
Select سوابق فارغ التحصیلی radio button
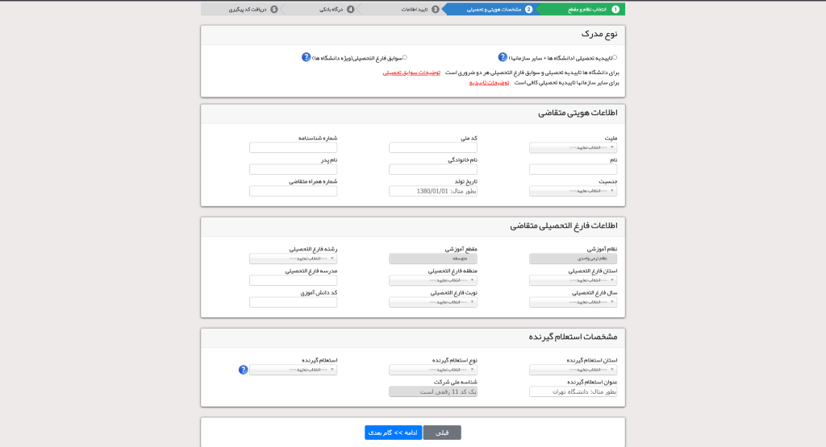tap(405, 58)
